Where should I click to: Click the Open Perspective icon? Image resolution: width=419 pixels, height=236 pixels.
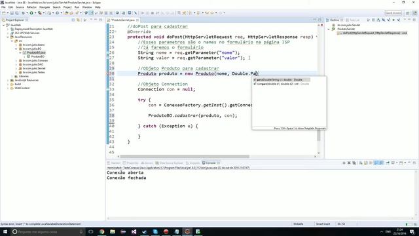(x=408, y=13)
